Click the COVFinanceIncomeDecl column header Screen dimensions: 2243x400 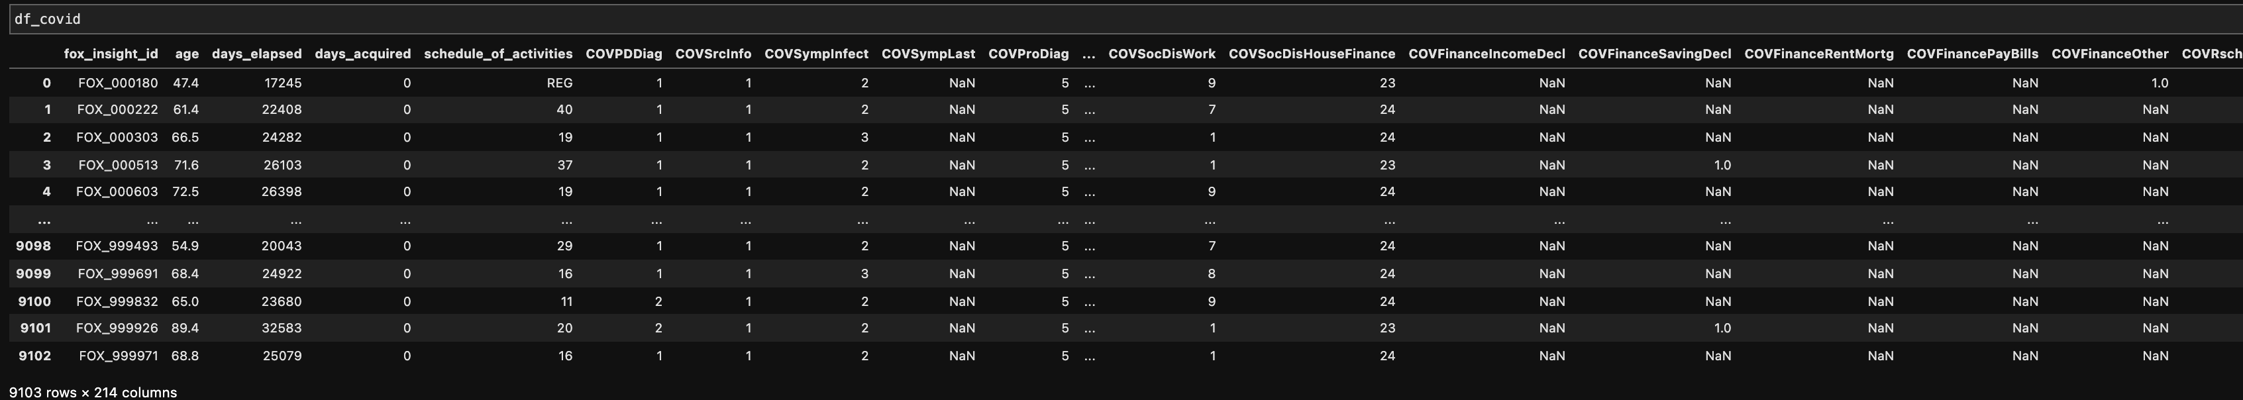pos(1487,54)
